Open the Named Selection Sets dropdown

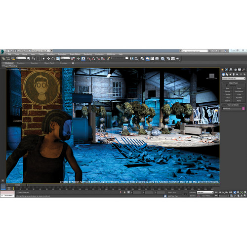tap(120, 58)
